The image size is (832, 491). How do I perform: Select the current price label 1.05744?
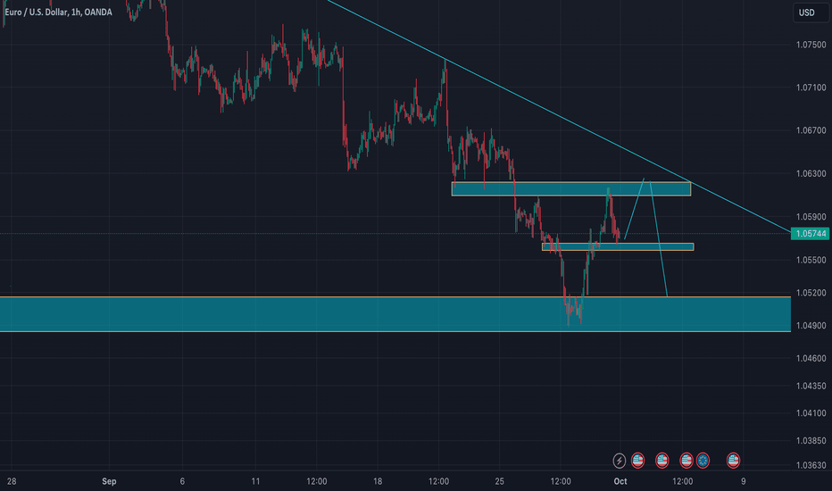[x=811, y=234]
